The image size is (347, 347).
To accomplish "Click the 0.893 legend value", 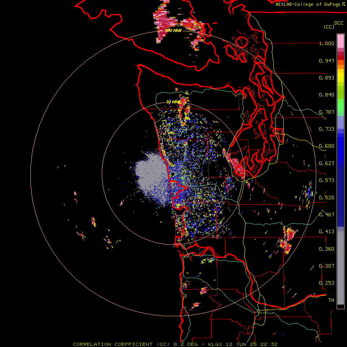I will point(327,77).
